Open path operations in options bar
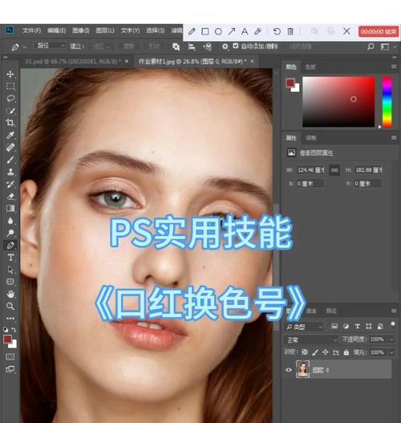The image size is (401, 423). 176,47
